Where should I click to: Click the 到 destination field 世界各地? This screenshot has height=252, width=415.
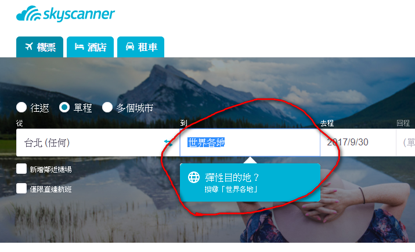pos(250,143)
